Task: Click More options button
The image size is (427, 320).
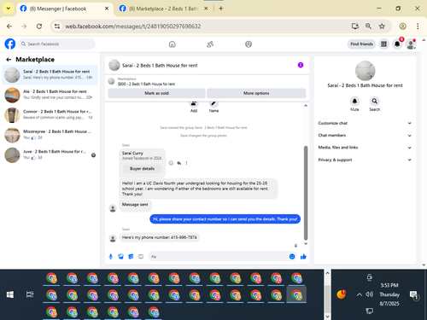Action: click(256, 93)
